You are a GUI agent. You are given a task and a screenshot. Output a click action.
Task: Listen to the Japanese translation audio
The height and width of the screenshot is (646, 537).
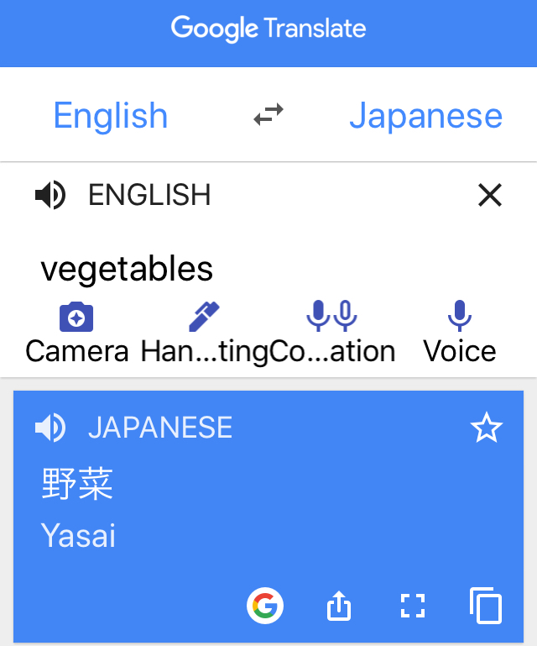[x=50, y=428]
